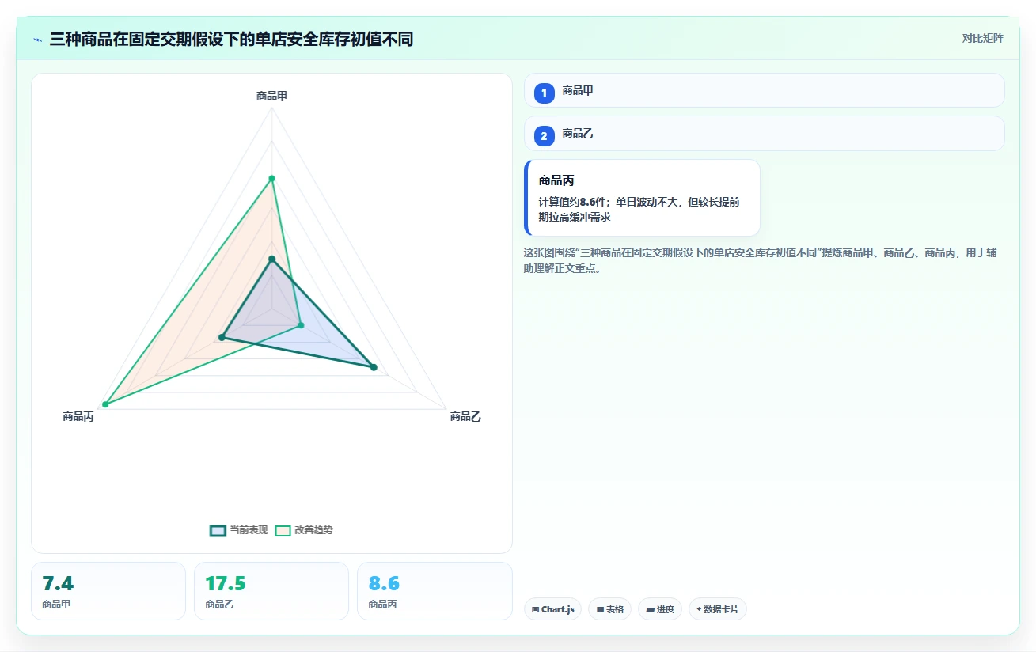The image size is (1036, 652).
Task: Click the lightning icon beside the title
Action: tap(38, 40)
